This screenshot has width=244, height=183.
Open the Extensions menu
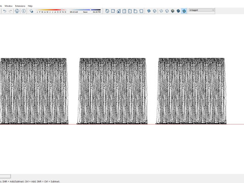tap(20, 6)
